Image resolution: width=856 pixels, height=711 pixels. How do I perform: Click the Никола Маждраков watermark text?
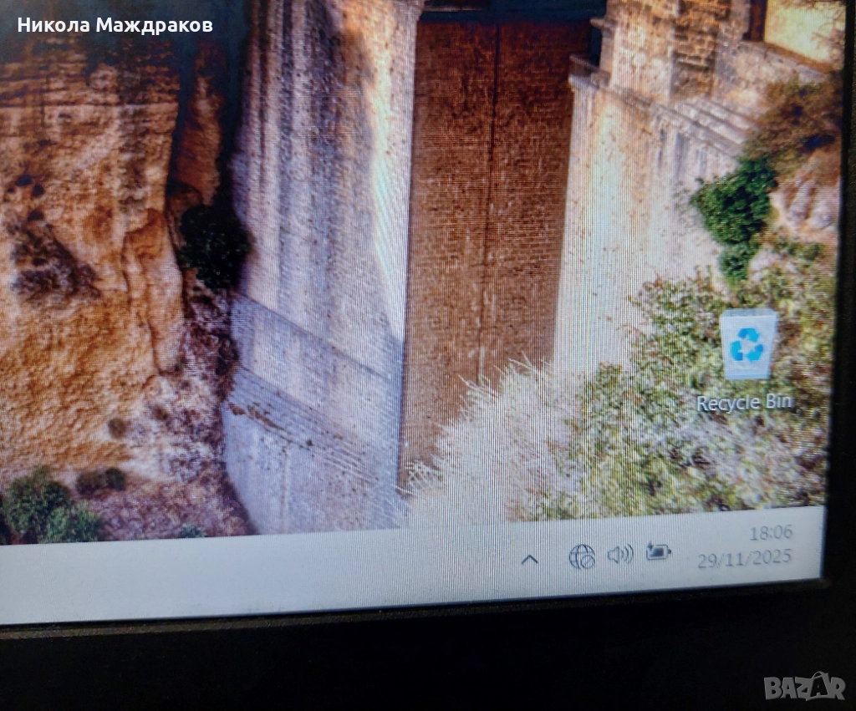click(x=115, y=25)
